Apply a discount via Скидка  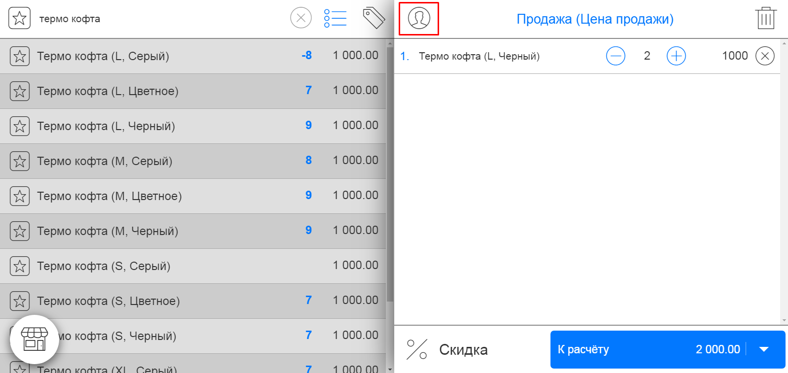(x=463, y=350)
